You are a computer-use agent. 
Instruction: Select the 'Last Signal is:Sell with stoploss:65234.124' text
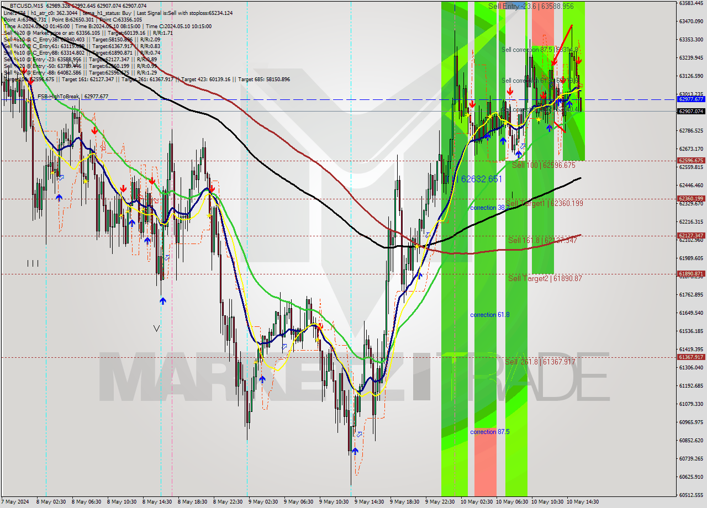(184, 13)
